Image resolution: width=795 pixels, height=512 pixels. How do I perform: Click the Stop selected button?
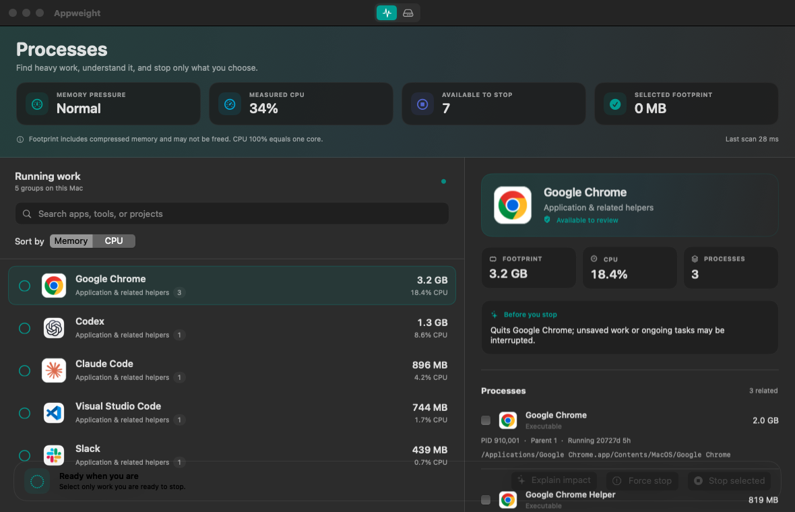click(x=730, y=480)
